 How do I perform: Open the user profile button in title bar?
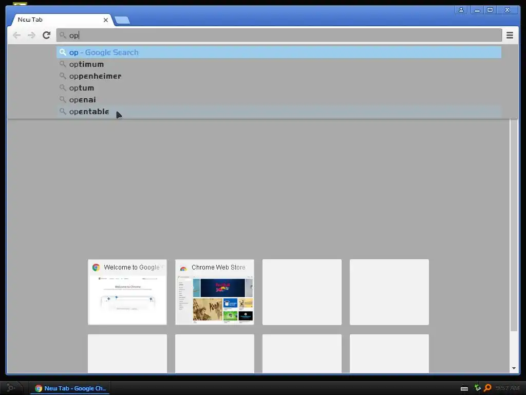(x=461, y=10)
